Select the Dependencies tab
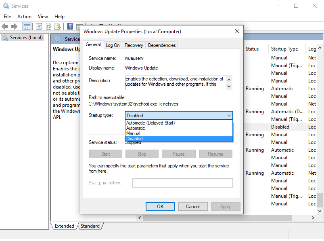Screen dimensions: 324x241 (161, 45)
